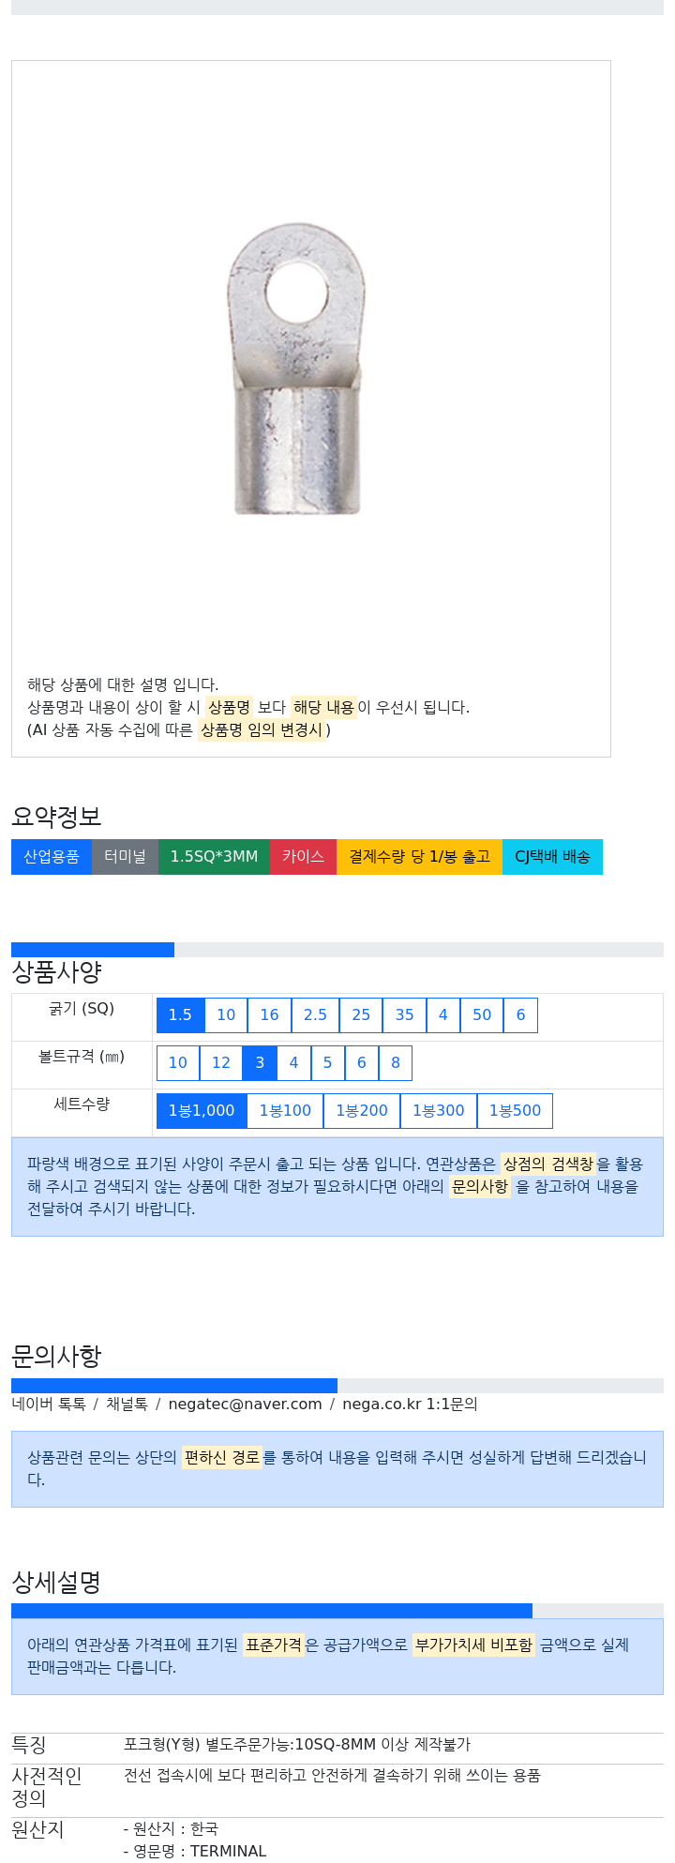Click the green 1.5SQ*3MM badge
The width and height of the screenshot is (675, 1863).
click(x=214, y=857)
